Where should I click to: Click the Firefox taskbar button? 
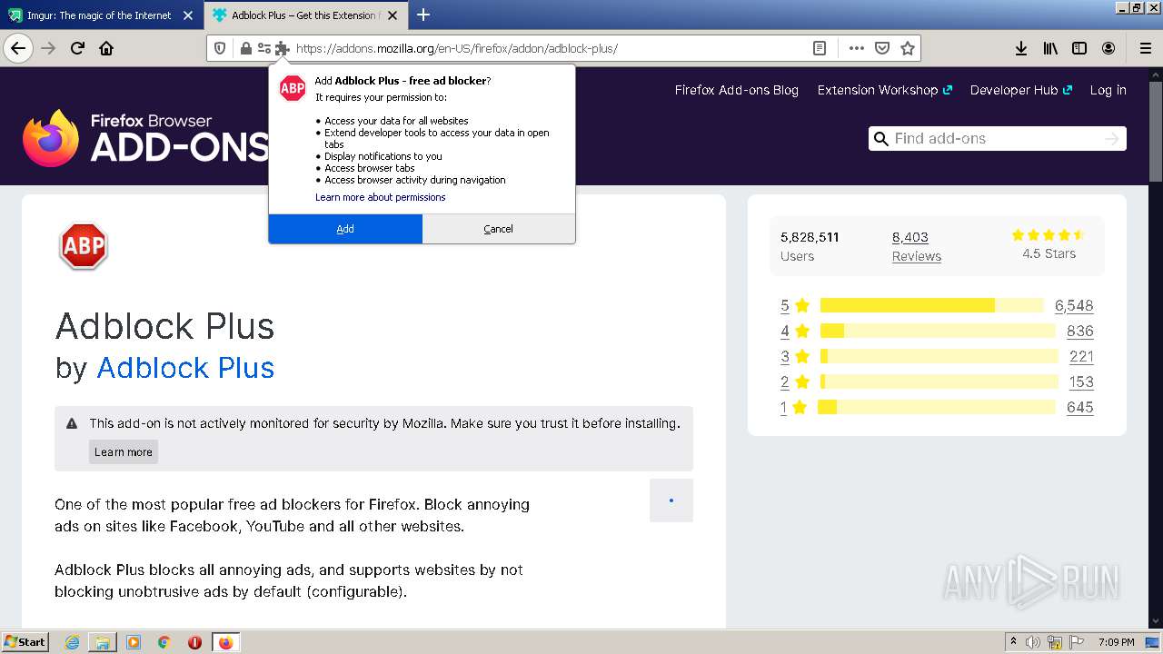(x=225, y=642)
